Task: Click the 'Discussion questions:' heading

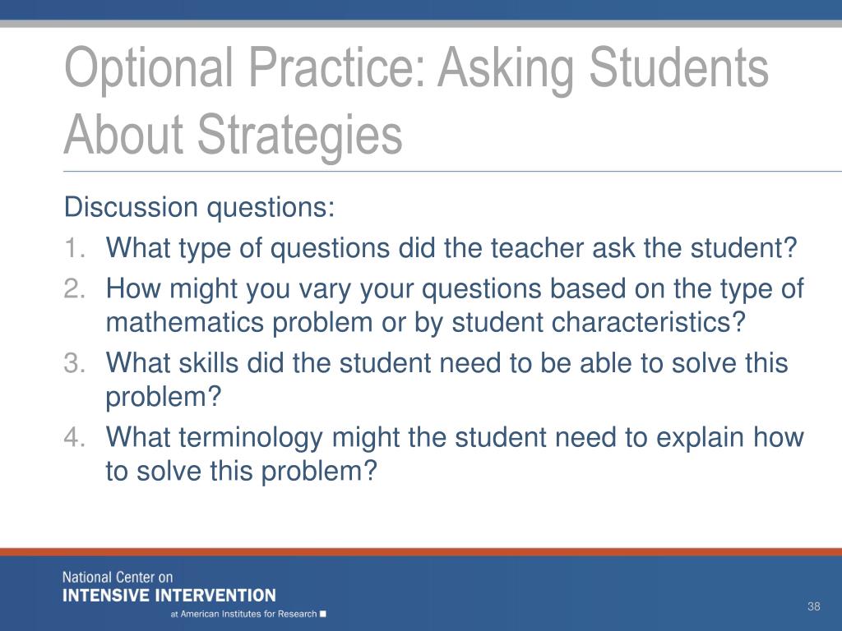Action: coord(199,208)
